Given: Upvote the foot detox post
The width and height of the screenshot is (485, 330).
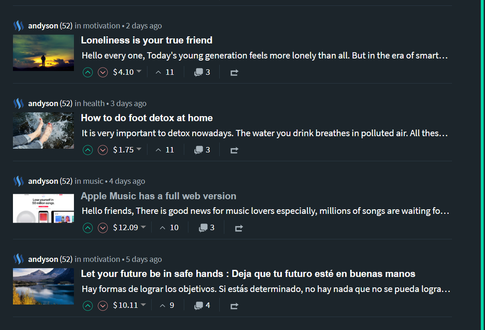Looking at the screenshot, I should (88, 150).
